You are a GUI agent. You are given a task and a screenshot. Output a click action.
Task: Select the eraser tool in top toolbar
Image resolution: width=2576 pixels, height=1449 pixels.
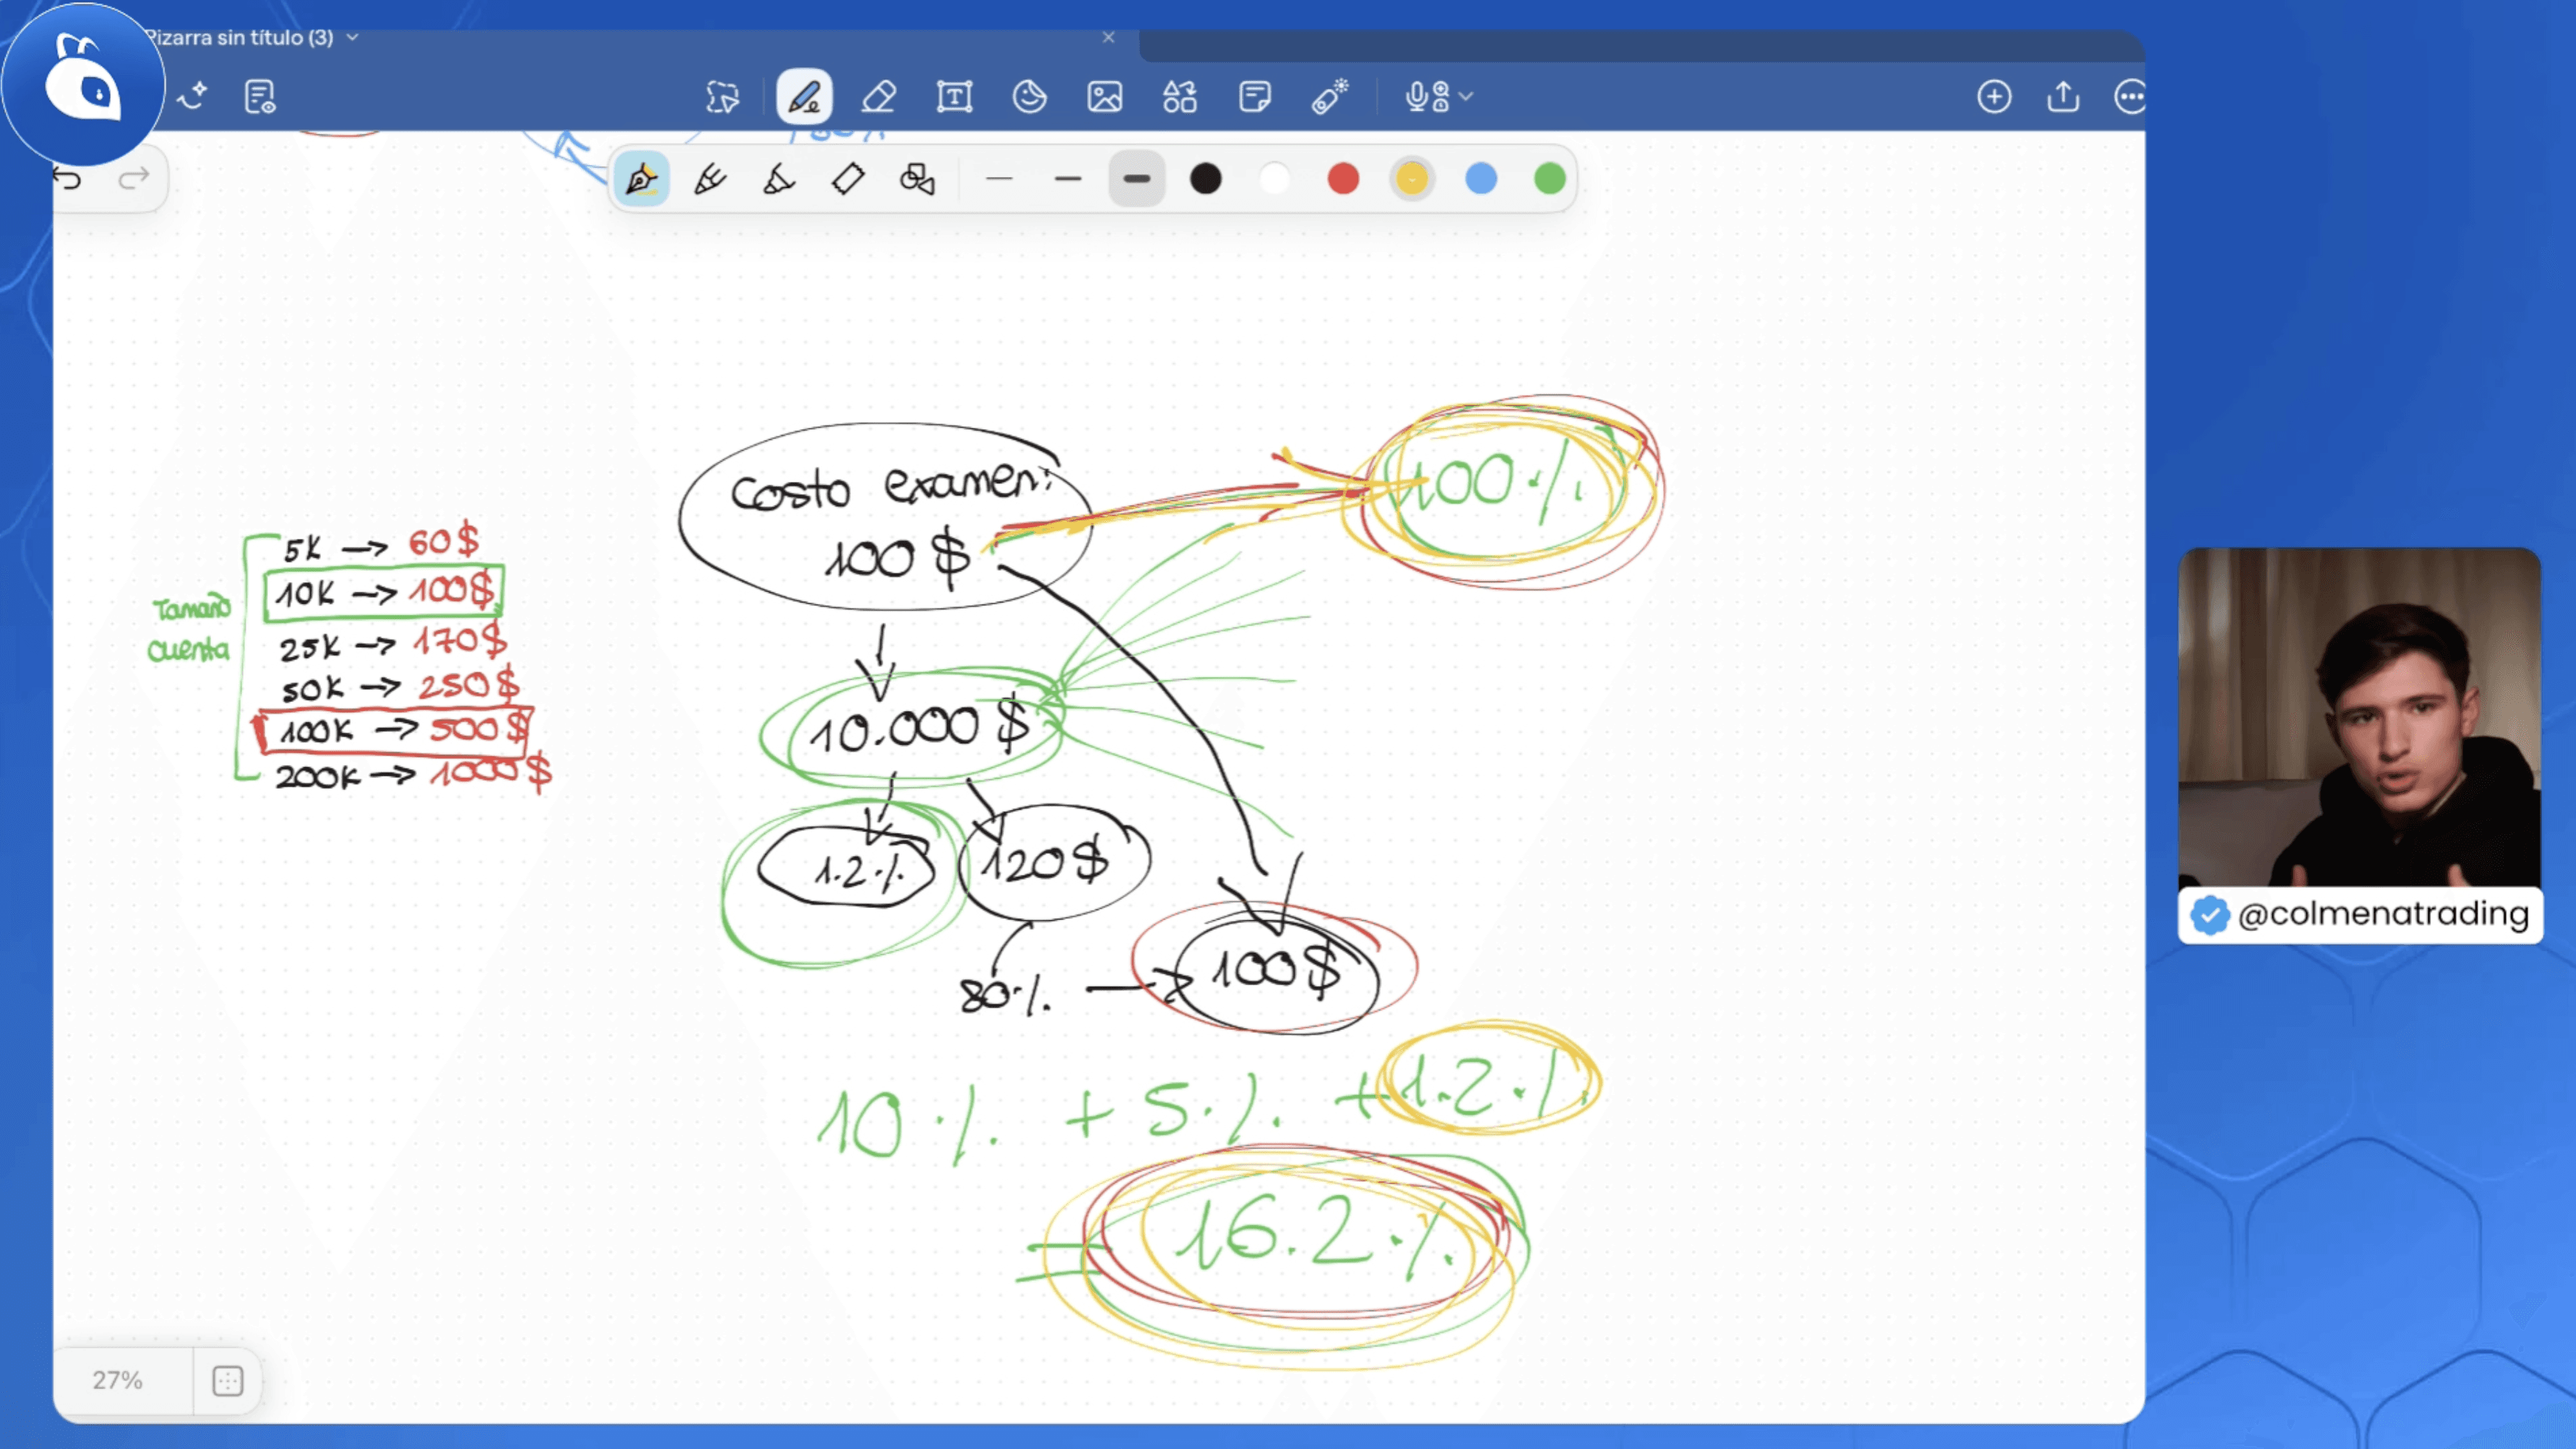878,97
